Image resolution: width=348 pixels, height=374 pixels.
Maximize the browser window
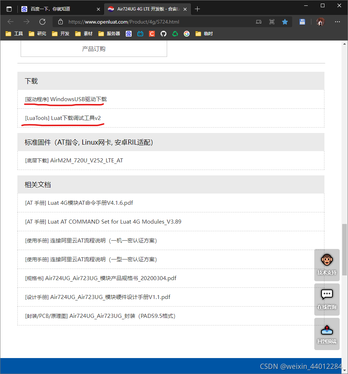323,5
